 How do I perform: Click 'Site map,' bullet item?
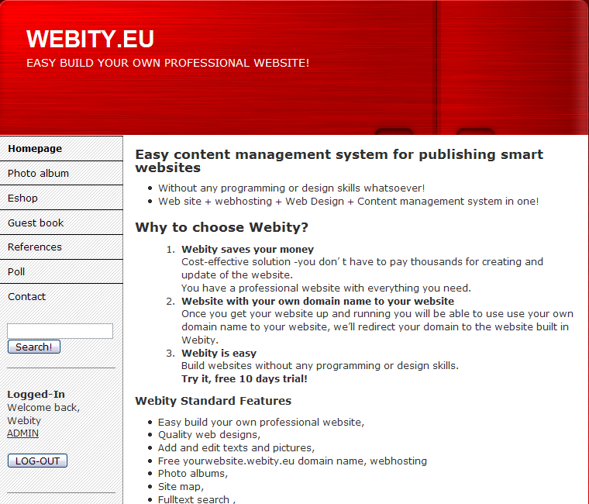tap(181, 486)
